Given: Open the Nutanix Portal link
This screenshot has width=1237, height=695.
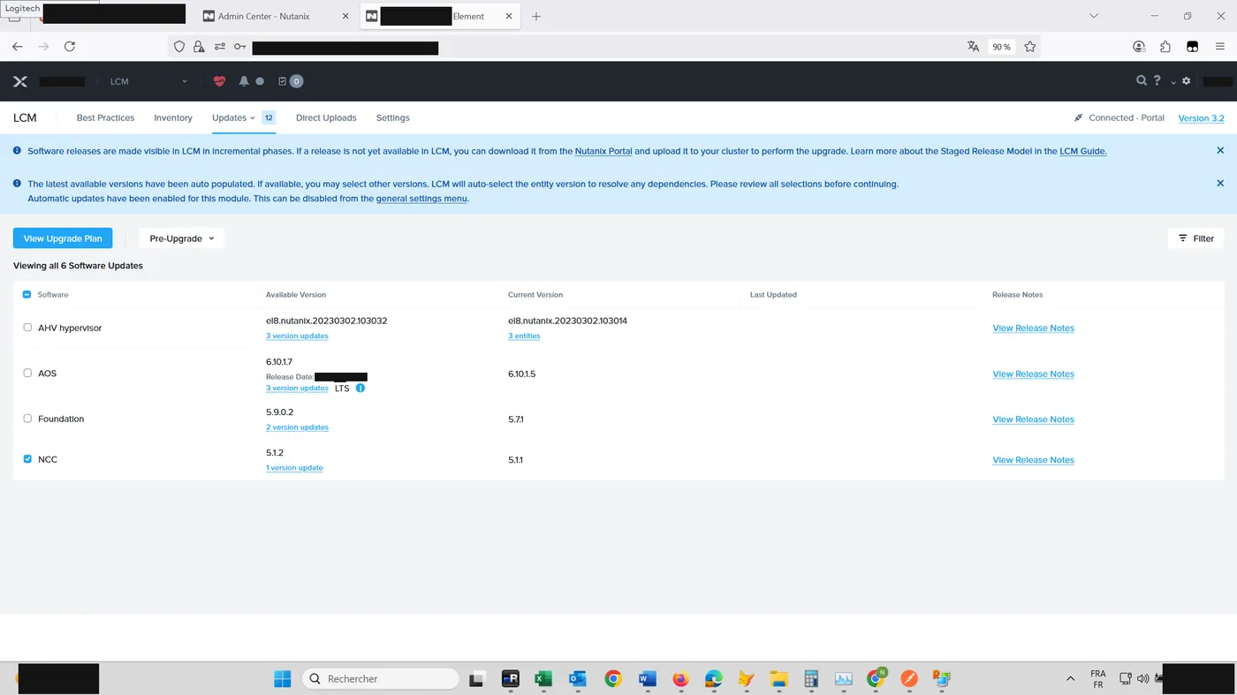Looking at the screenshot, I should [603, 151].
